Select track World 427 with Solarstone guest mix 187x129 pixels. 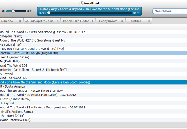click(93, 32)
